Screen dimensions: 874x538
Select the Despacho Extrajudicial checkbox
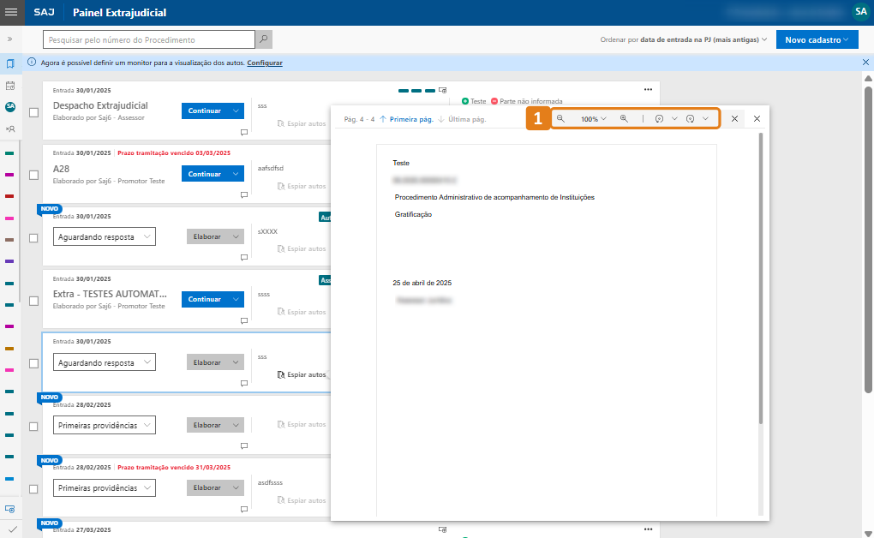[33, 112]
